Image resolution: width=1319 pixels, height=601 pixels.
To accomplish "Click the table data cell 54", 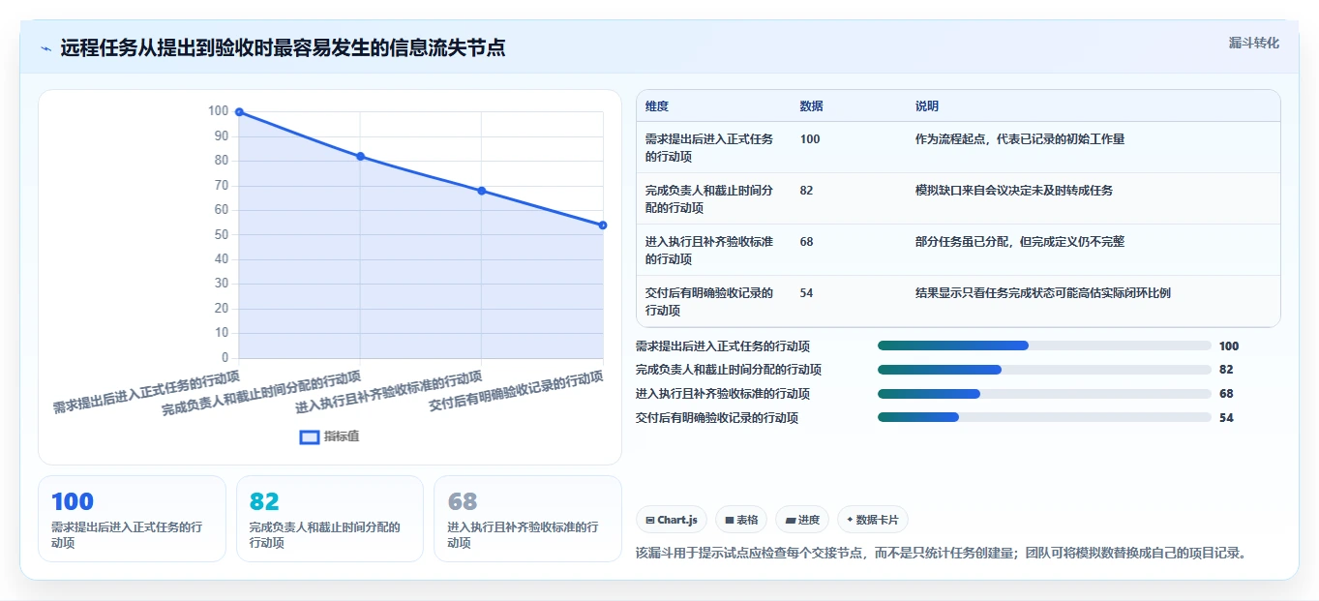I will 807,293.
